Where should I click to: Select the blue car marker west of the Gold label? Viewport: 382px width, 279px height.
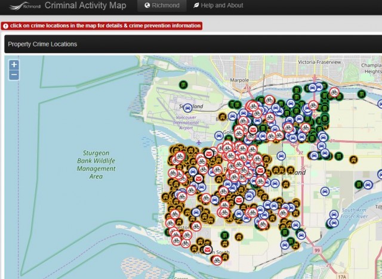click(x=219, y=136)
